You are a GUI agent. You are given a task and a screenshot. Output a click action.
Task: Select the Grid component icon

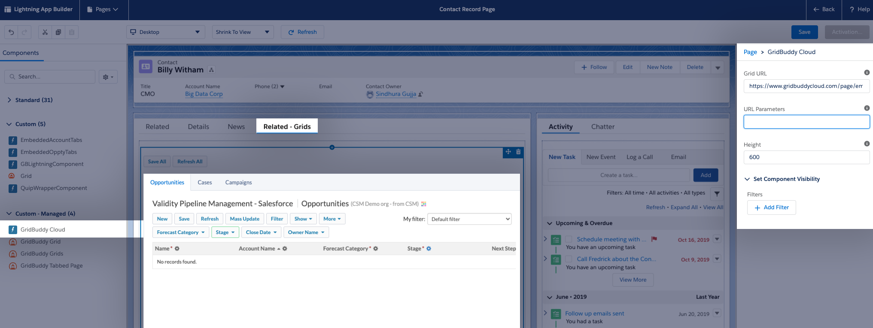[12, 176]
